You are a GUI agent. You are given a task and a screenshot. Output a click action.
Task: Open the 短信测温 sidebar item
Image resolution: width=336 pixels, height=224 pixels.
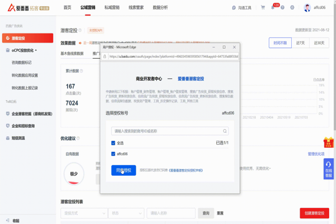18,138
